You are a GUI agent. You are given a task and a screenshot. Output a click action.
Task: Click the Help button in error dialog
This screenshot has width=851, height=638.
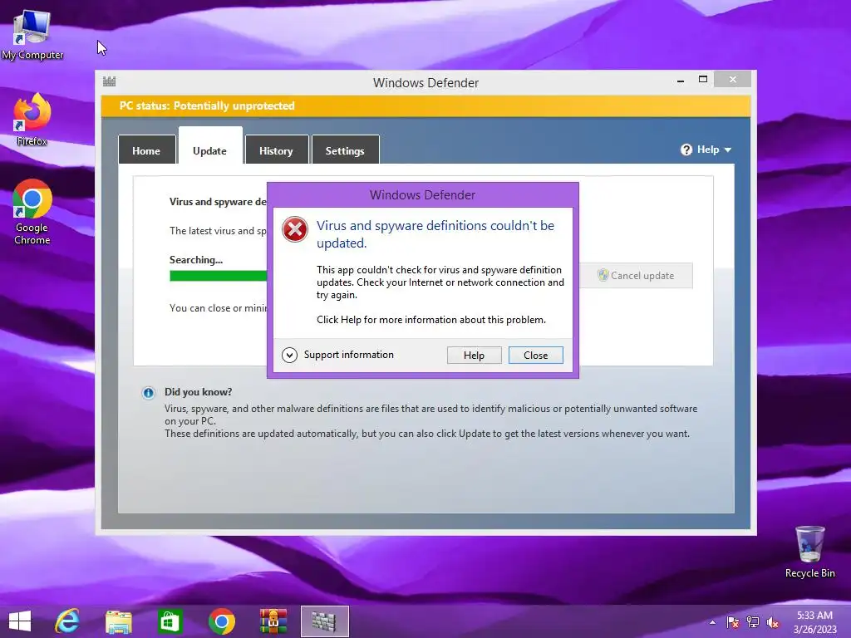tap(474, 356)
